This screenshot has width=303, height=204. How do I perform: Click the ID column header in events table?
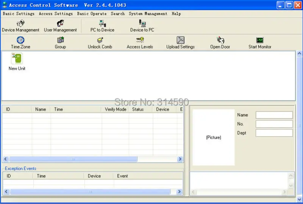click(x=17, y=109)
